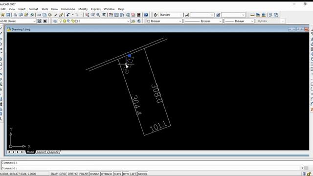This screenshot has width=313, height=176.
Task: Toggle OSNAP in status bar
Action: coord(94,174)
